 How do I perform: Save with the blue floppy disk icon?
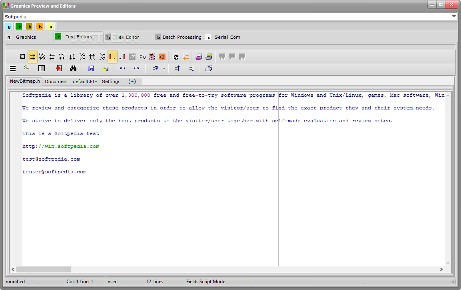(x=91, y=68)
